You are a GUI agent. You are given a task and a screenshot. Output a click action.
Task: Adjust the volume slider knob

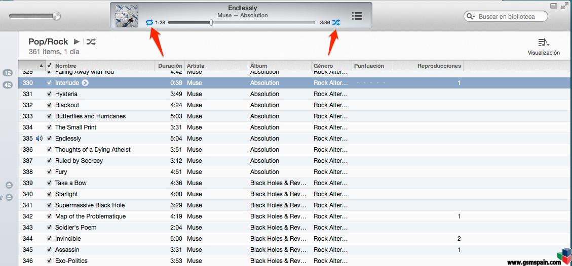click(x=56, y=16)
